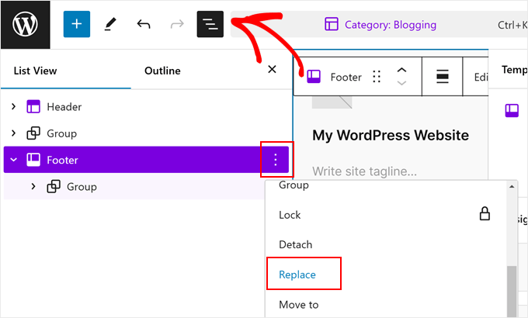Choose Replace from the context menu
The height and width of the screenshot is (318, 528).
point(297,275)
